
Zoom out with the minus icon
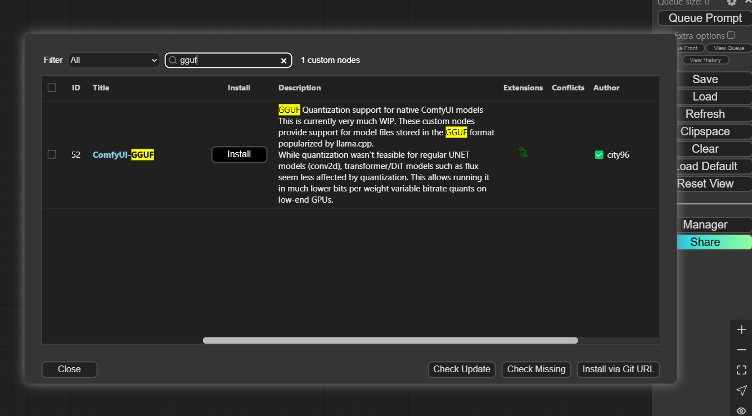[x=741, y=350]
